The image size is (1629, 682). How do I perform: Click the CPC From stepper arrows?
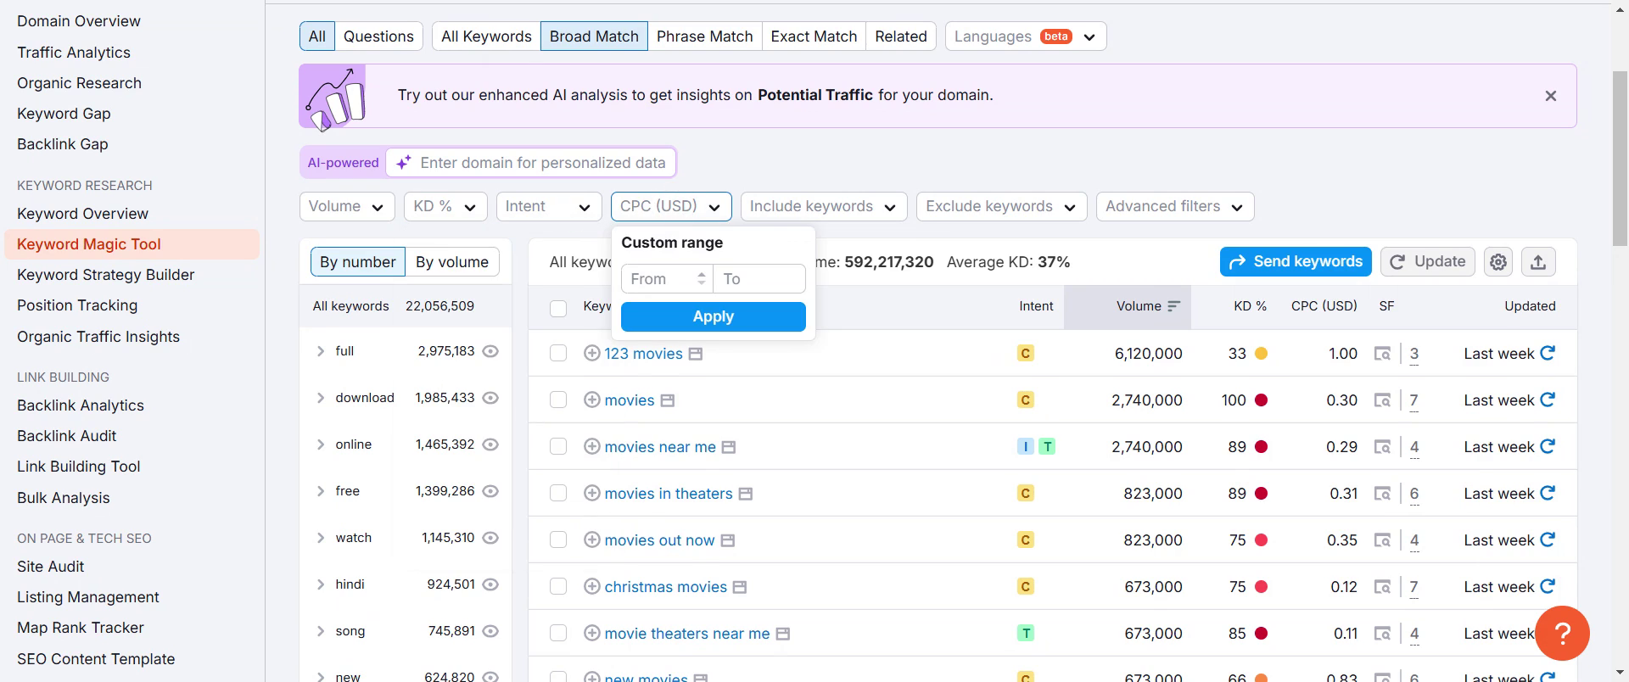tap(702, 278)
